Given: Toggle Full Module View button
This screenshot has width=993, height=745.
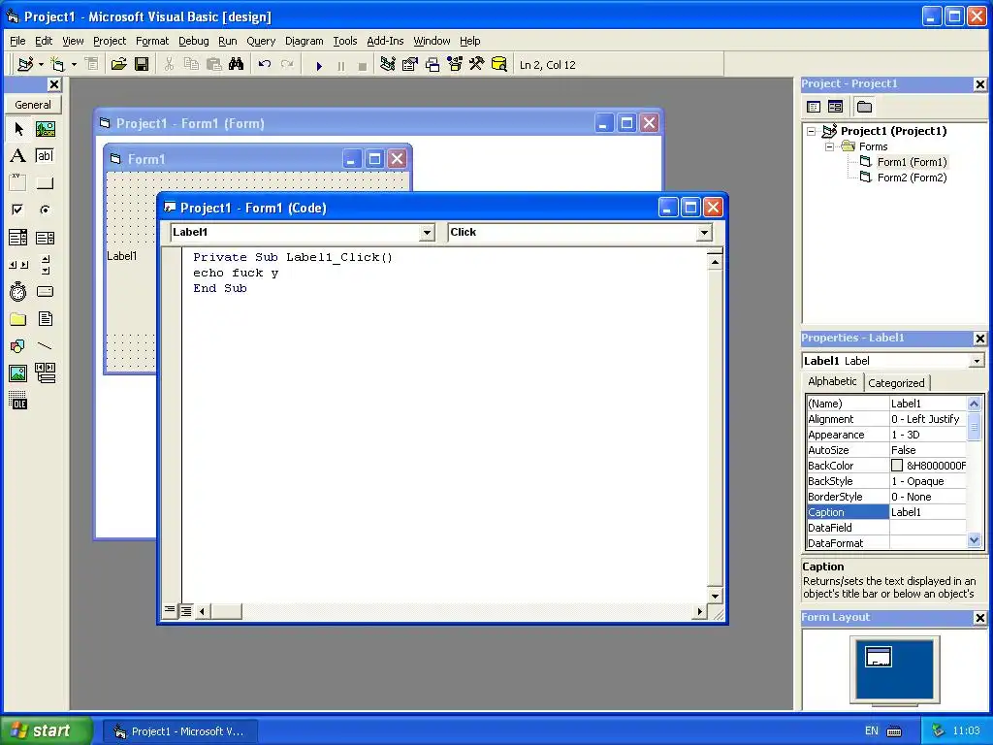Looking at the screenshot, I should click(x=186, y=611).
